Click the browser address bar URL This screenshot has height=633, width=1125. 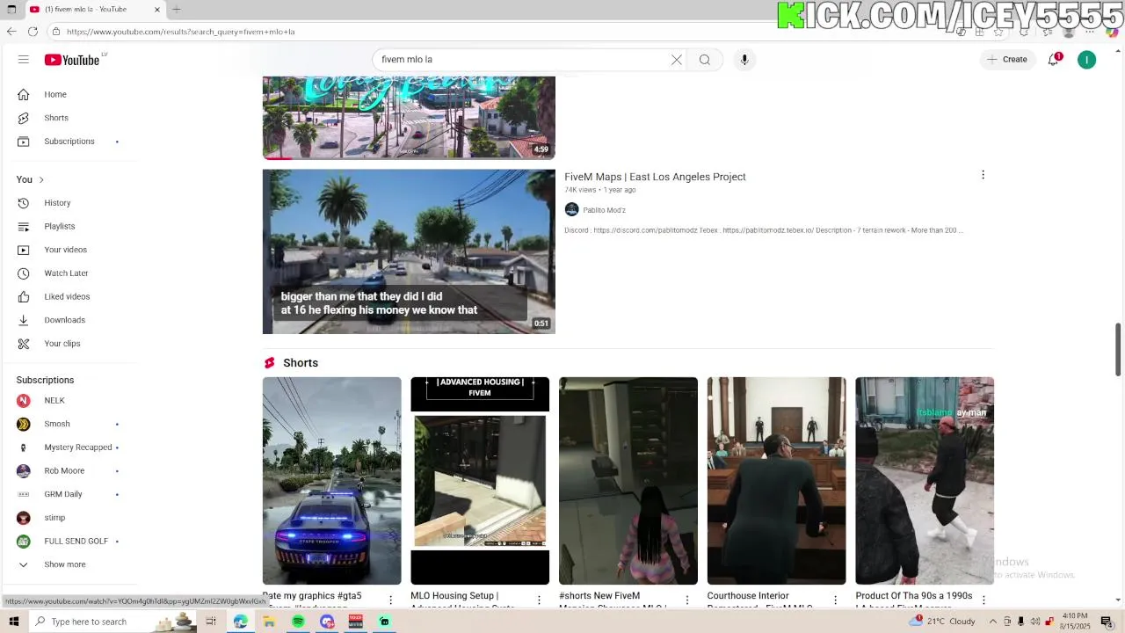pyautogui.click(x=180, y=32)
